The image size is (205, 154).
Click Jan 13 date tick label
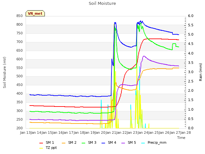point(26,133)
